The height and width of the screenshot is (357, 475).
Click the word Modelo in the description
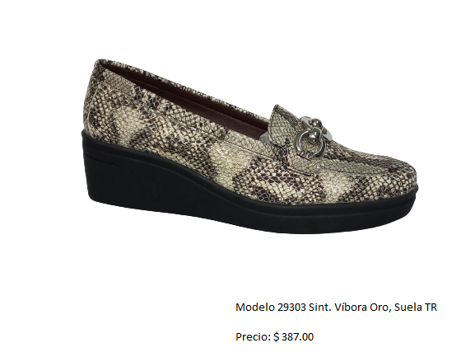tap(255, 308)
